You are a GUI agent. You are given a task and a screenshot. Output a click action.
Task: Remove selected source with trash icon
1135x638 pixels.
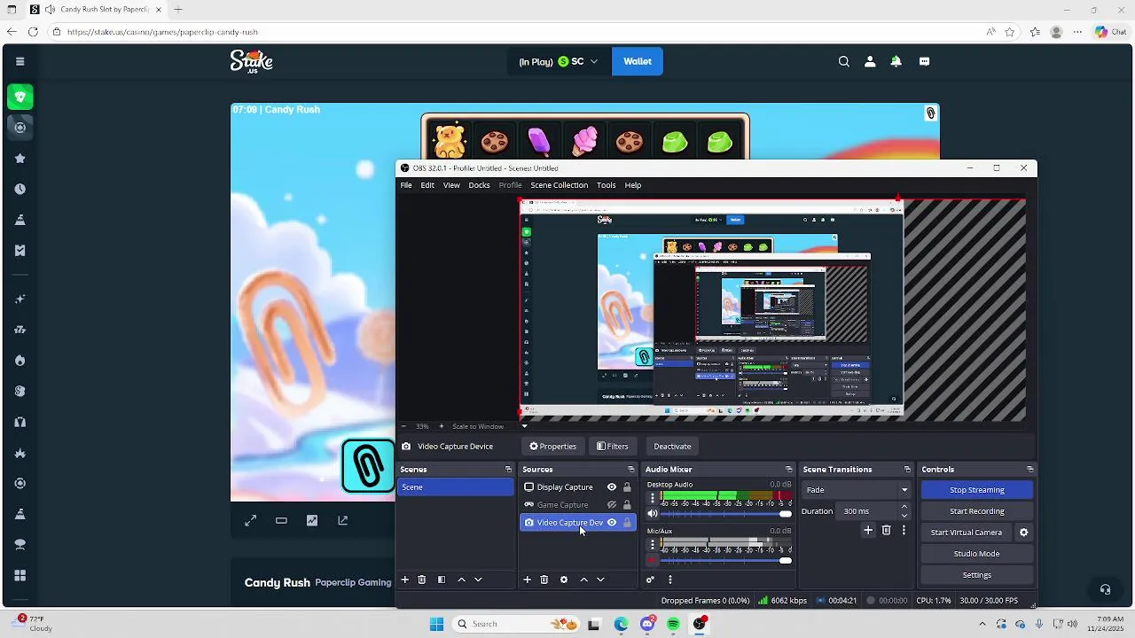point(544,580)
